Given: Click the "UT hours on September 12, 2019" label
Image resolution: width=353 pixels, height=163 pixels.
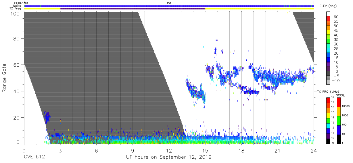Looking at the screenshot, I should [x=169, y=157].
